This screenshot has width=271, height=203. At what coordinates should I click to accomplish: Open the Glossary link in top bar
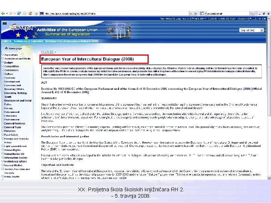tap(242, 18)
